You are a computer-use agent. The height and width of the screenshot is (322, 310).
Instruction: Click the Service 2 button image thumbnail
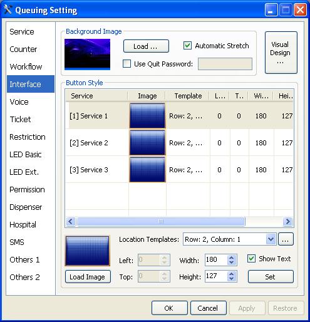(147, 143)
